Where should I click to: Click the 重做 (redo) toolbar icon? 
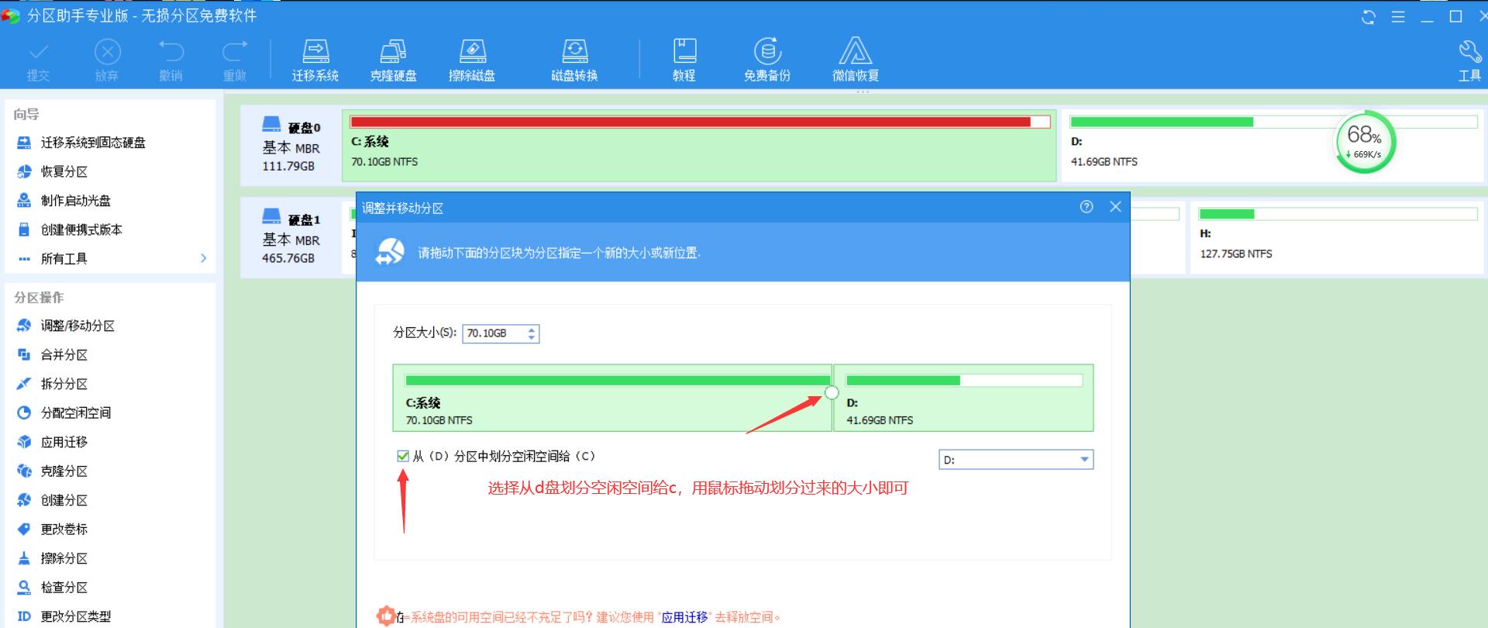point(235,60)
